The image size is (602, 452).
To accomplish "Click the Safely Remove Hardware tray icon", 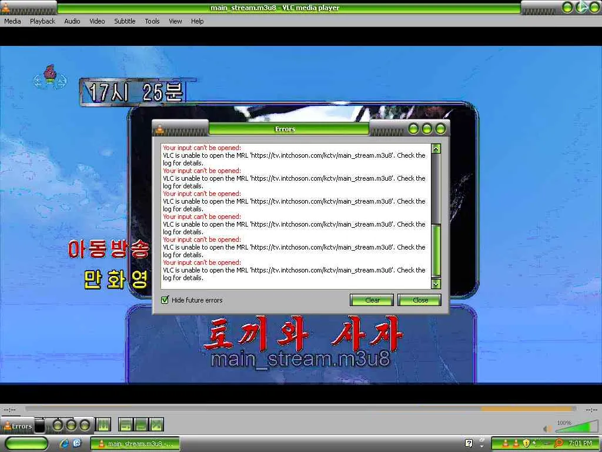I will tap(547, 444).
